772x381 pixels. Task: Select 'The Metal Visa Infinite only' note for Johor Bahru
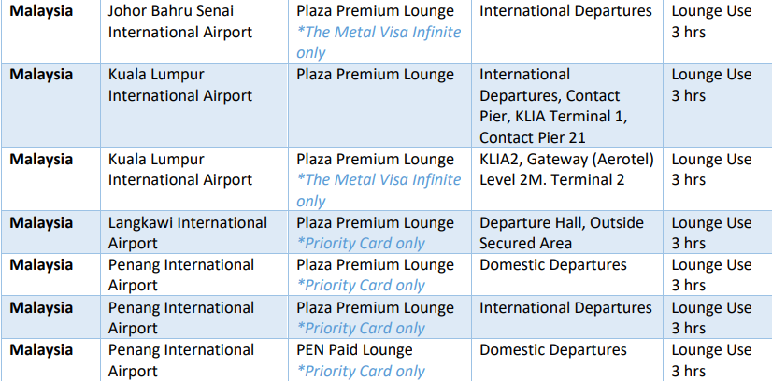[379, 42]
